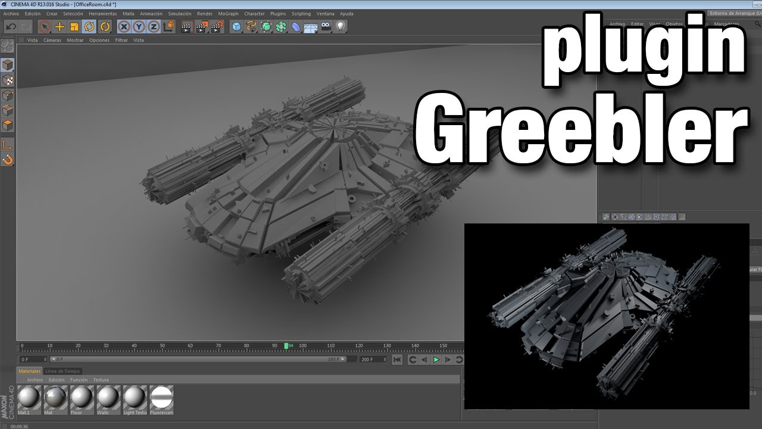The height and width of the screenshot is (429, 762).
Task: Select the Move tool cross icon
Action: [60, 26]
